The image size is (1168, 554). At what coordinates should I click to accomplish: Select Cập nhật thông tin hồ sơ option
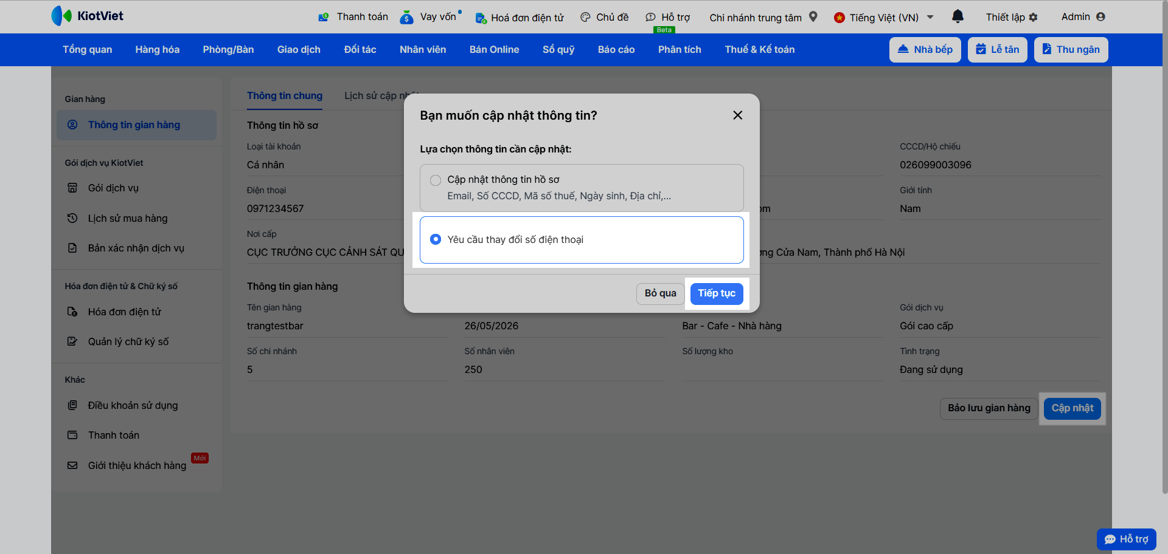point(436,180)
